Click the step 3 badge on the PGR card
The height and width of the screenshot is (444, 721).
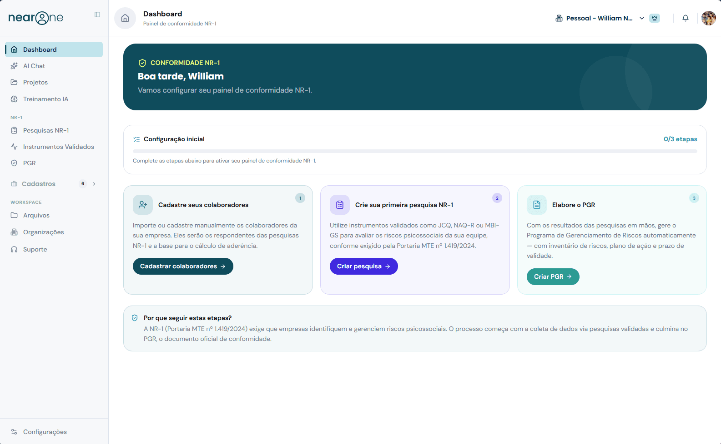point(694,198)
